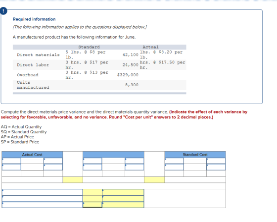Screen dimensions: 277x222
Task: Open first-row left dropdown under Actual Cost
Action: [11, 161]
